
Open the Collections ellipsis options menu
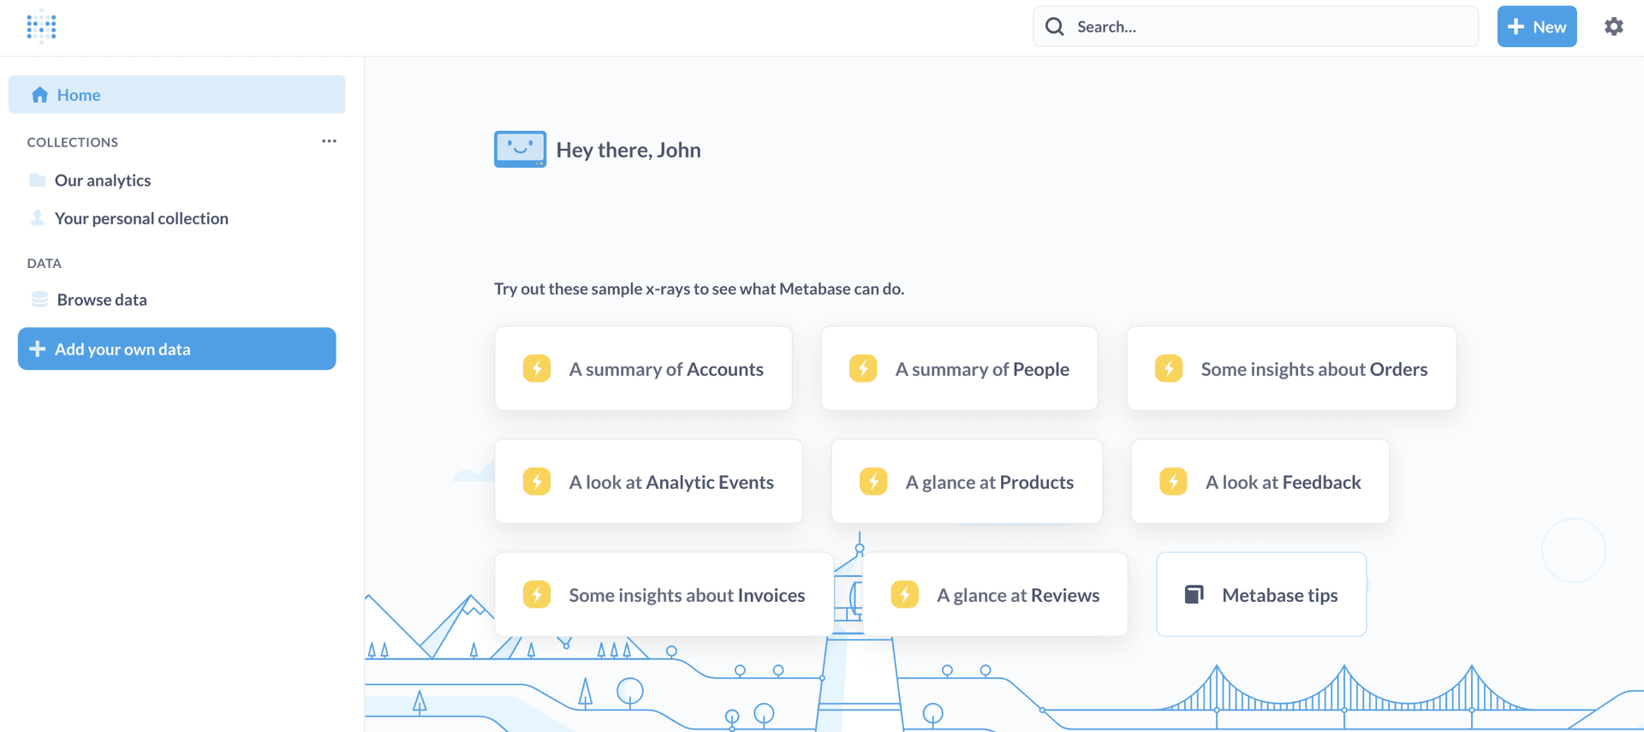click(329, 141)
